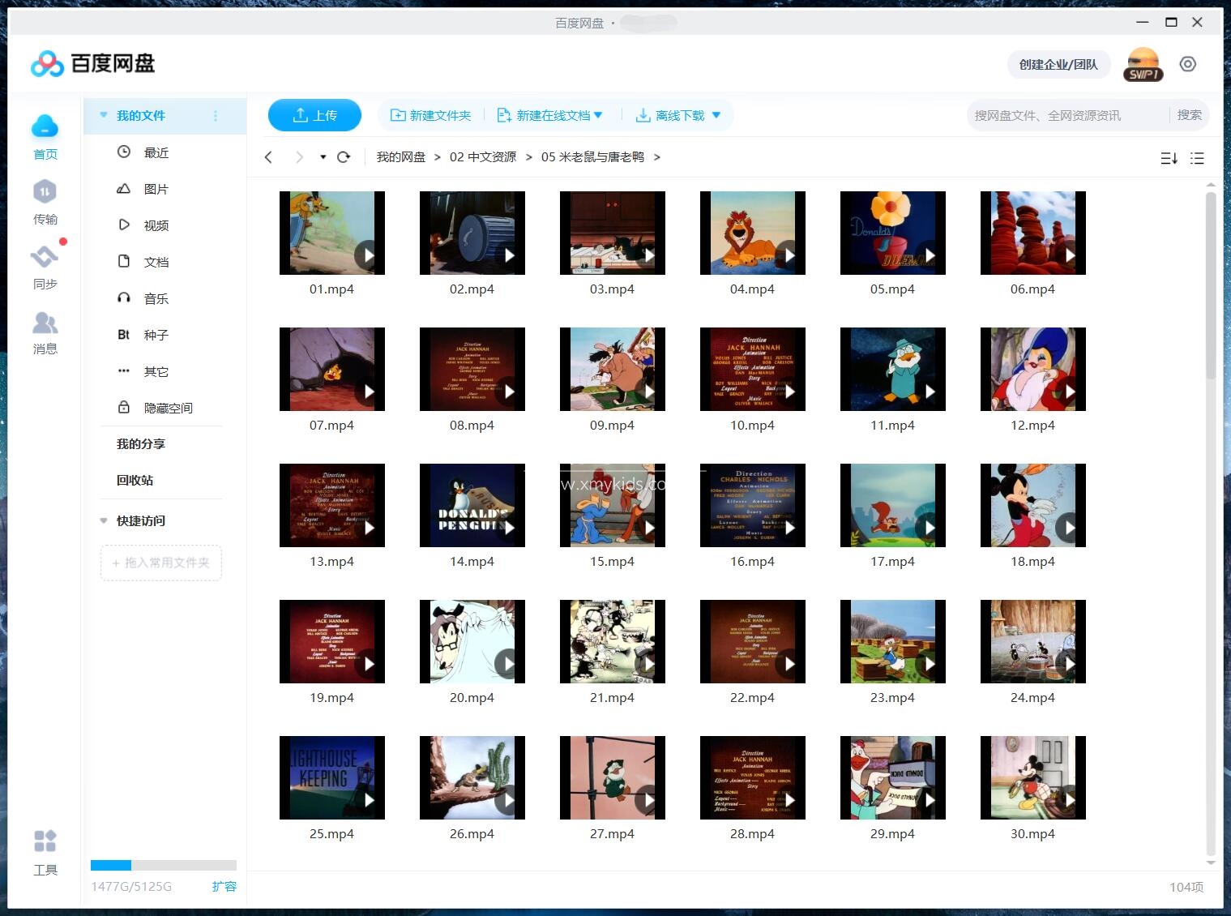This screenshot has width=1231, height=916.
Task: Expand the 新建在线文档 dropdown
Action: pos(598,115)
